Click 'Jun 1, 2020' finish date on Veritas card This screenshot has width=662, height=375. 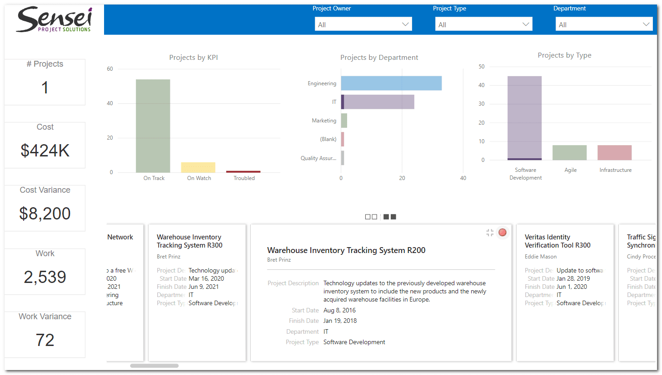(572, 287)
